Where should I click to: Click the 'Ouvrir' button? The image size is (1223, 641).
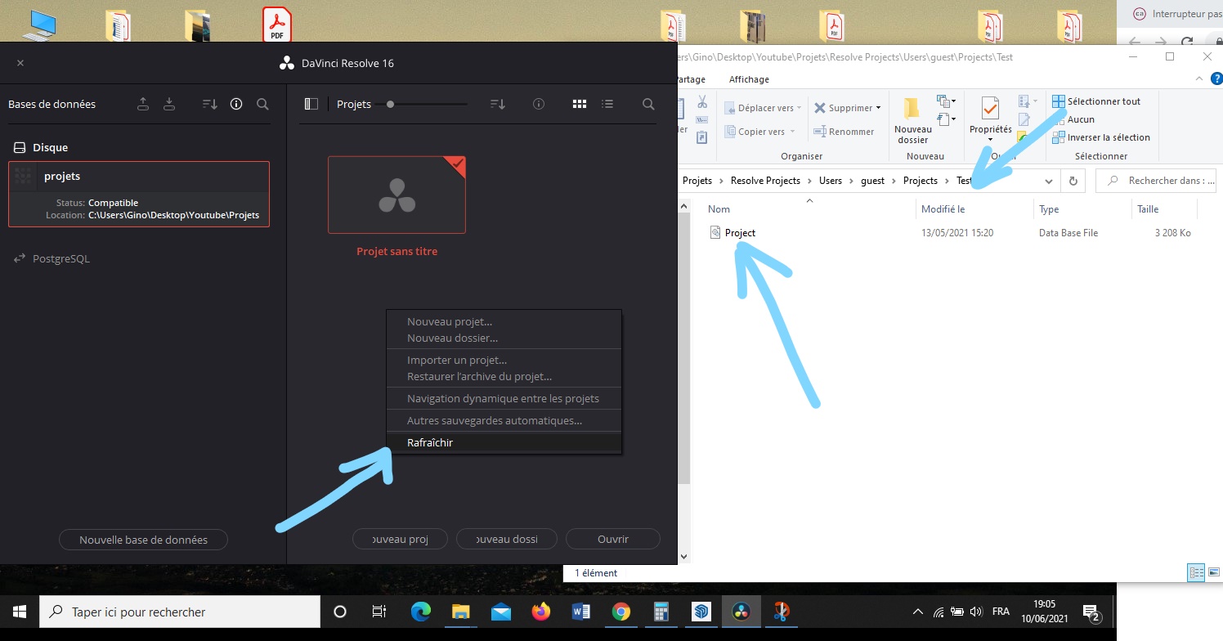(613, 539)
